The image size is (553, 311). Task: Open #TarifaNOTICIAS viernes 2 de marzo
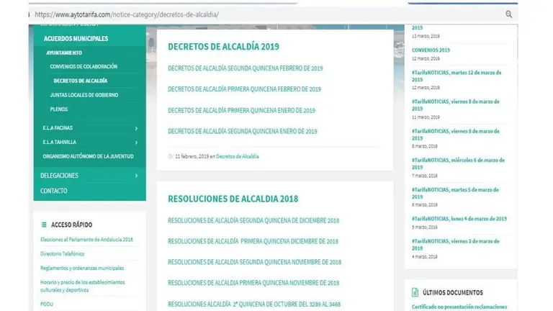pyautogui.click(x=455, y=244)
